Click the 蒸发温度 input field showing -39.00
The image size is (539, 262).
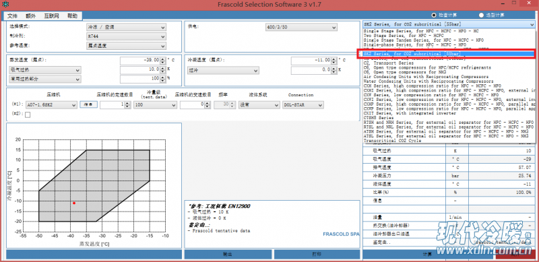pos(139,60)
